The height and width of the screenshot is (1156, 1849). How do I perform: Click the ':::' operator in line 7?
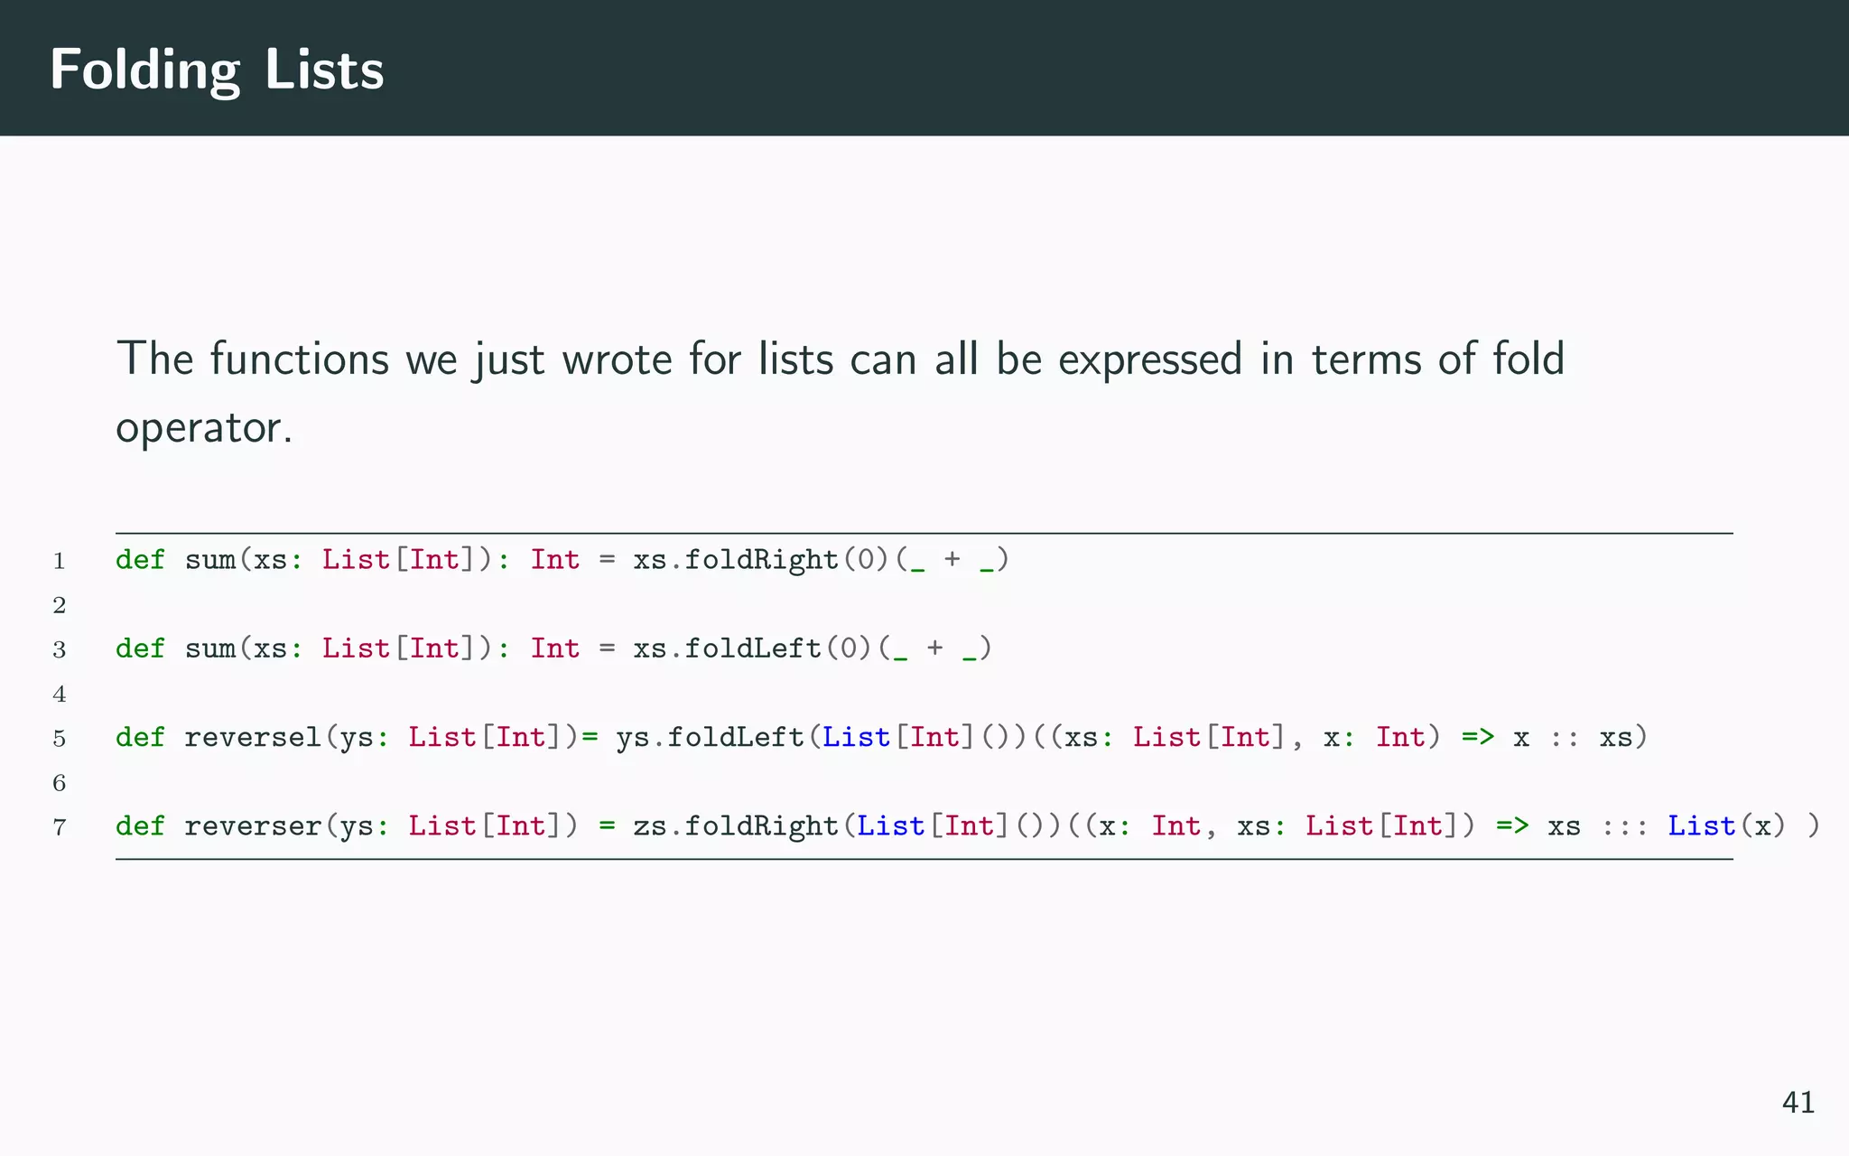point(1623,826)
